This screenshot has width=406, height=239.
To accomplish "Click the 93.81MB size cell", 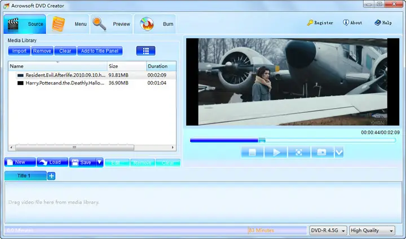I will coord(118,75).
